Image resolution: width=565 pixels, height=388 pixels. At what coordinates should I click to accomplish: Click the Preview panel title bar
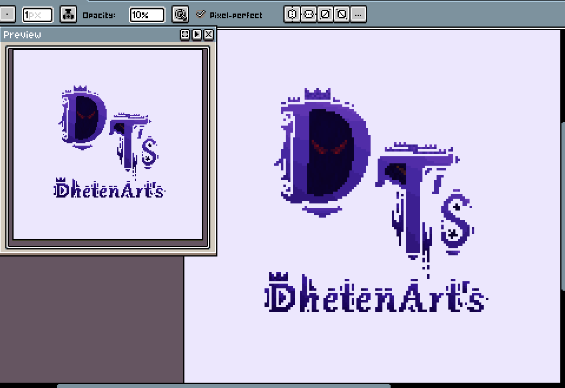click(x=90, y=35)
